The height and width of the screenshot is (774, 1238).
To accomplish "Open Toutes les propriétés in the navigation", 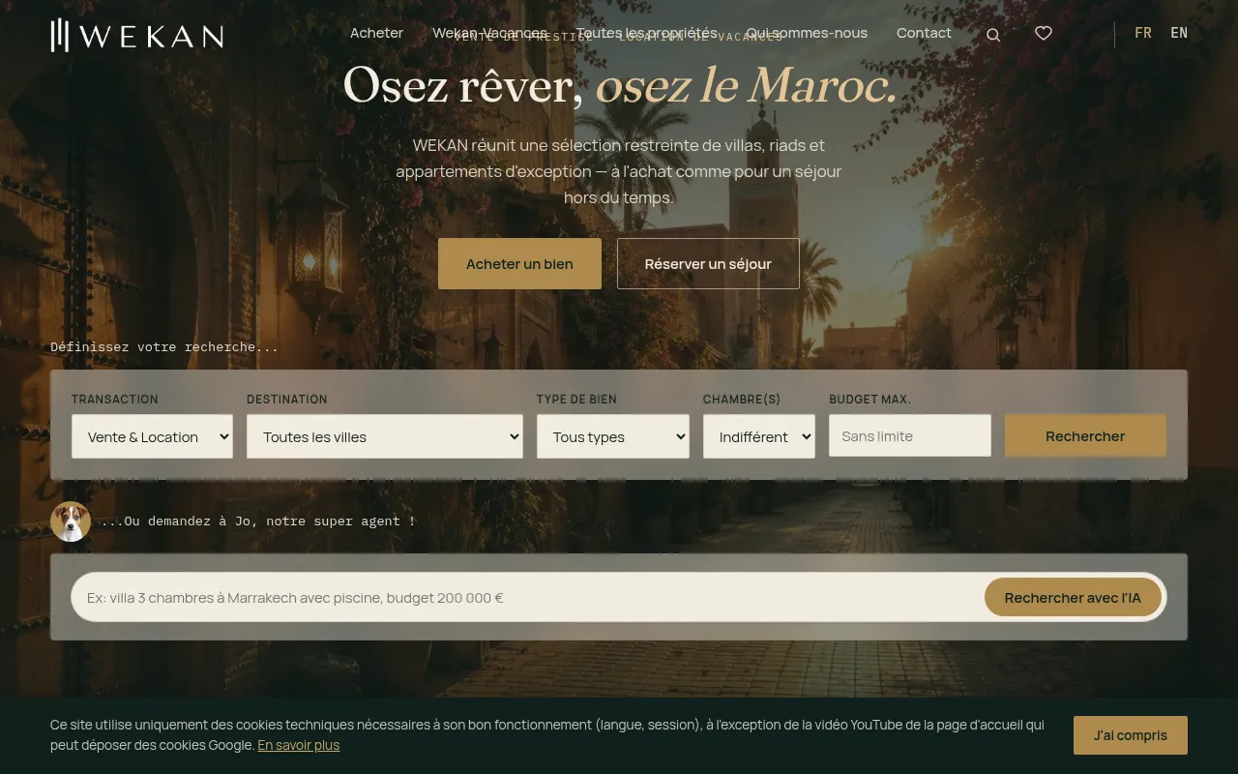I will pyautogui.click(x=647, y=33).
